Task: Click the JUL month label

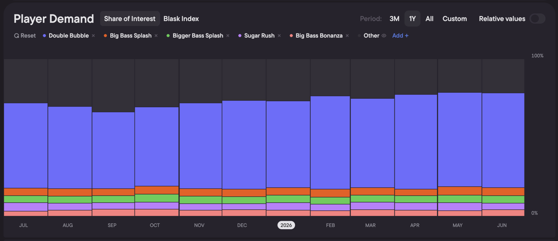Action: 24,225
